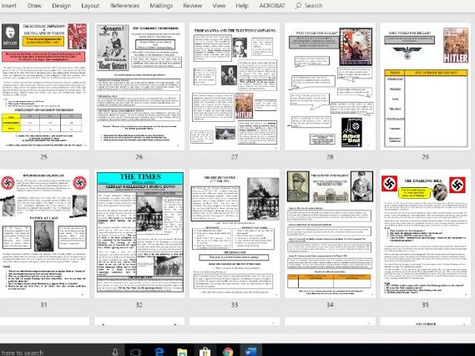
Task: Launch Microsoft Edge from the taskbar
Action: pyautogui.click(x=159, y=352)
